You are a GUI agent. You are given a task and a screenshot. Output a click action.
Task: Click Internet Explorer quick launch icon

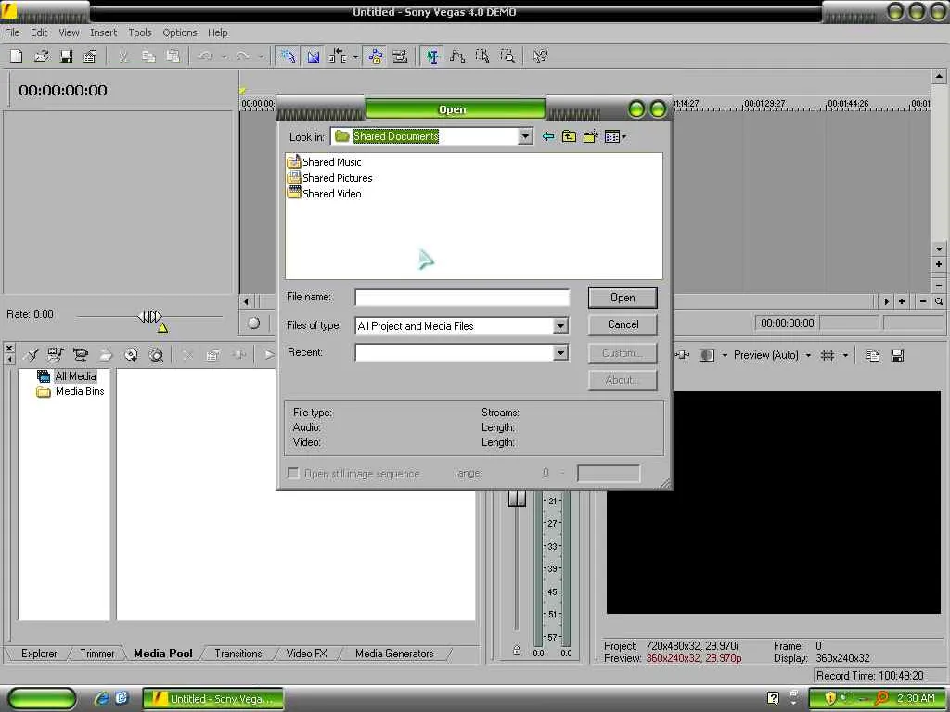(101, 698)
